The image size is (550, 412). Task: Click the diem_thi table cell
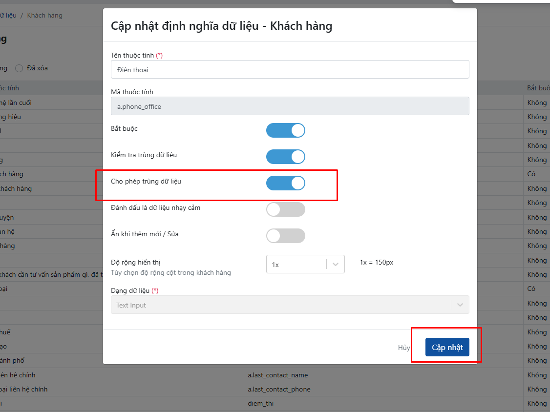click(260, 403)
